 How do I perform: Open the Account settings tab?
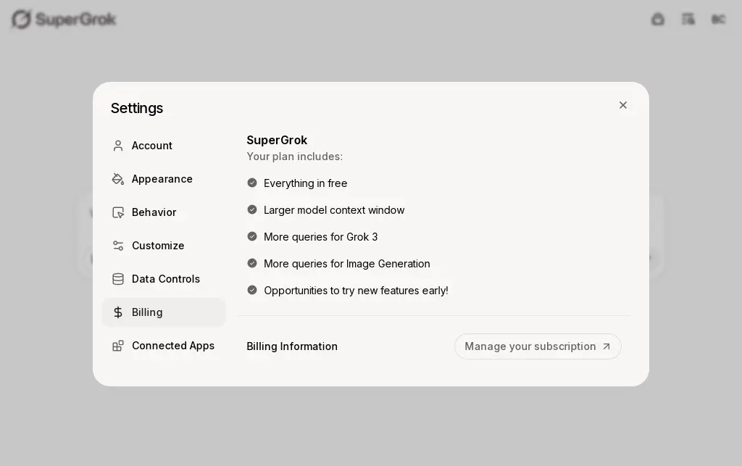coord(164,146)
